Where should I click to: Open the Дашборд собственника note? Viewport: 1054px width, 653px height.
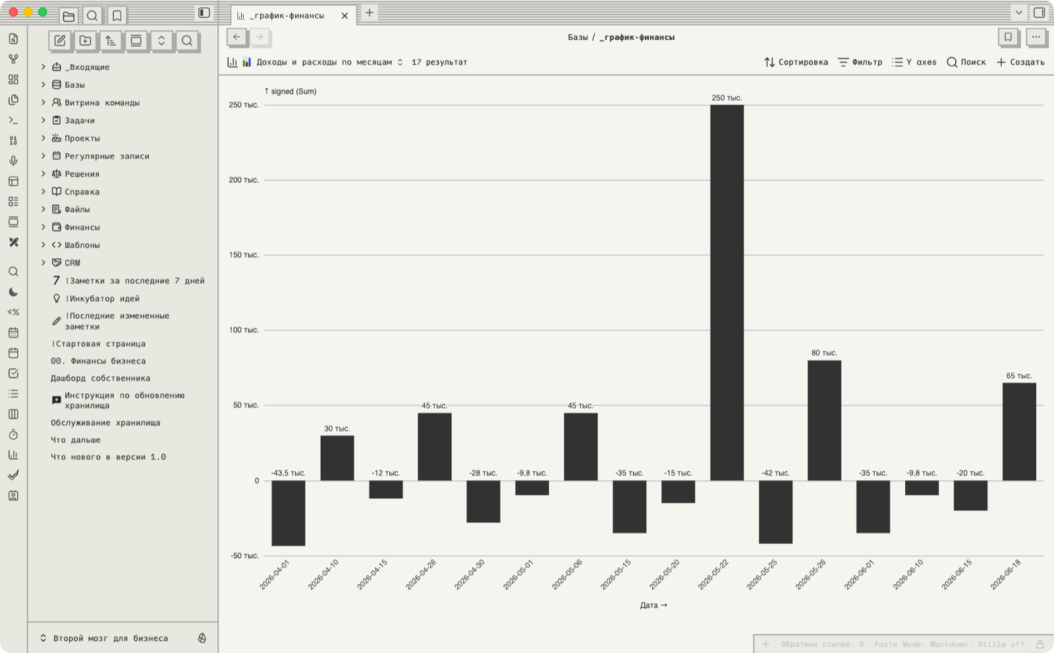(x=101, y=378)
